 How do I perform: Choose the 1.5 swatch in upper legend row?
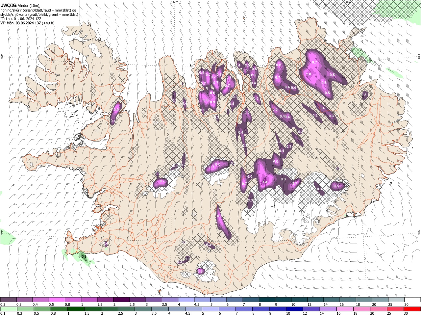coord(105,300)
